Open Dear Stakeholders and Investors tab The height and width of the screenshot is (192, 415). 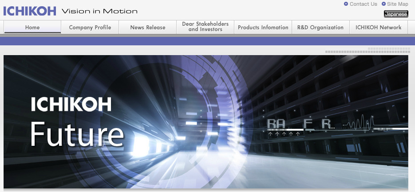206,27
